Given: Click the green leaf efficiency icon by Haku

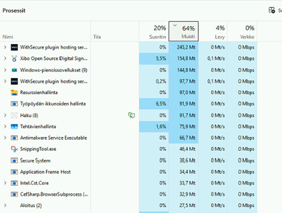Looking at the screenshot, I should [x=132, y=115].
